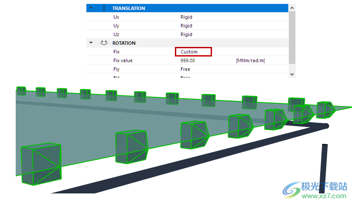Click the scrollbar up arrow
The height and width of the screenshot is (203, 352).
pyautogui.click(x=292, y=7)
